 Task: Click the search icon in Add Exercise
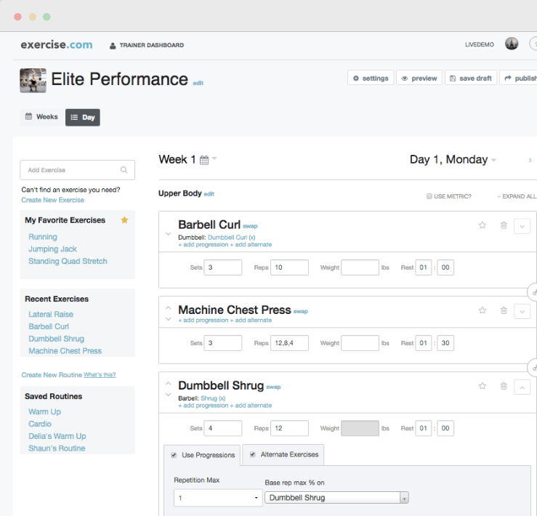[124, 170]
